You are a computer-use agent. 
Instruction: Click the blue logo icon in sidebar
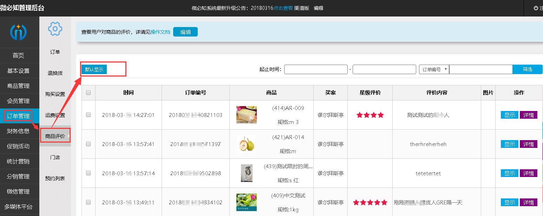pos(19,32)
